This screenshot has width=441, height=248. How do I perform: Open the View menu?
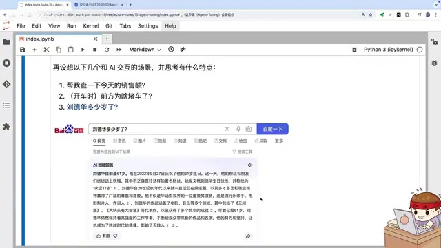click(54, 26)
